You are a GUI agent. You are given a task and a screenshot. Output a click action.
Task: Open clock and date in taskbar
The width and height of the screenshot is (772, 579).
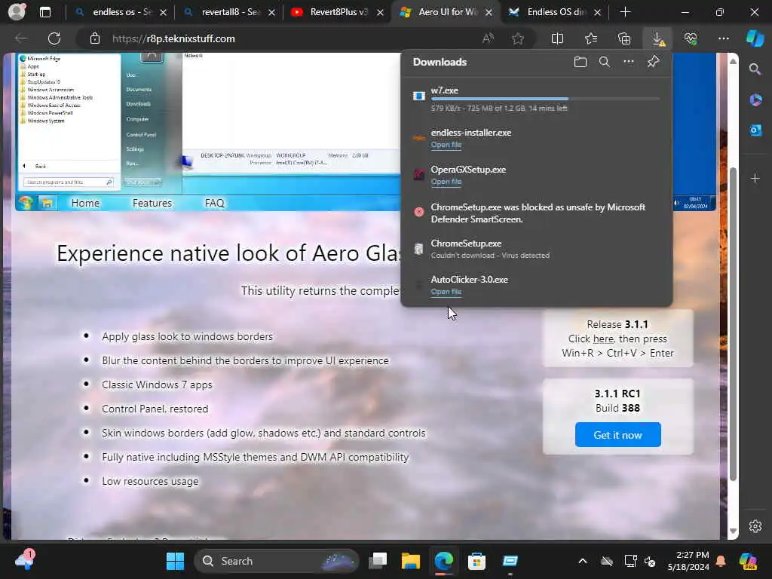[x=688, y=561]
